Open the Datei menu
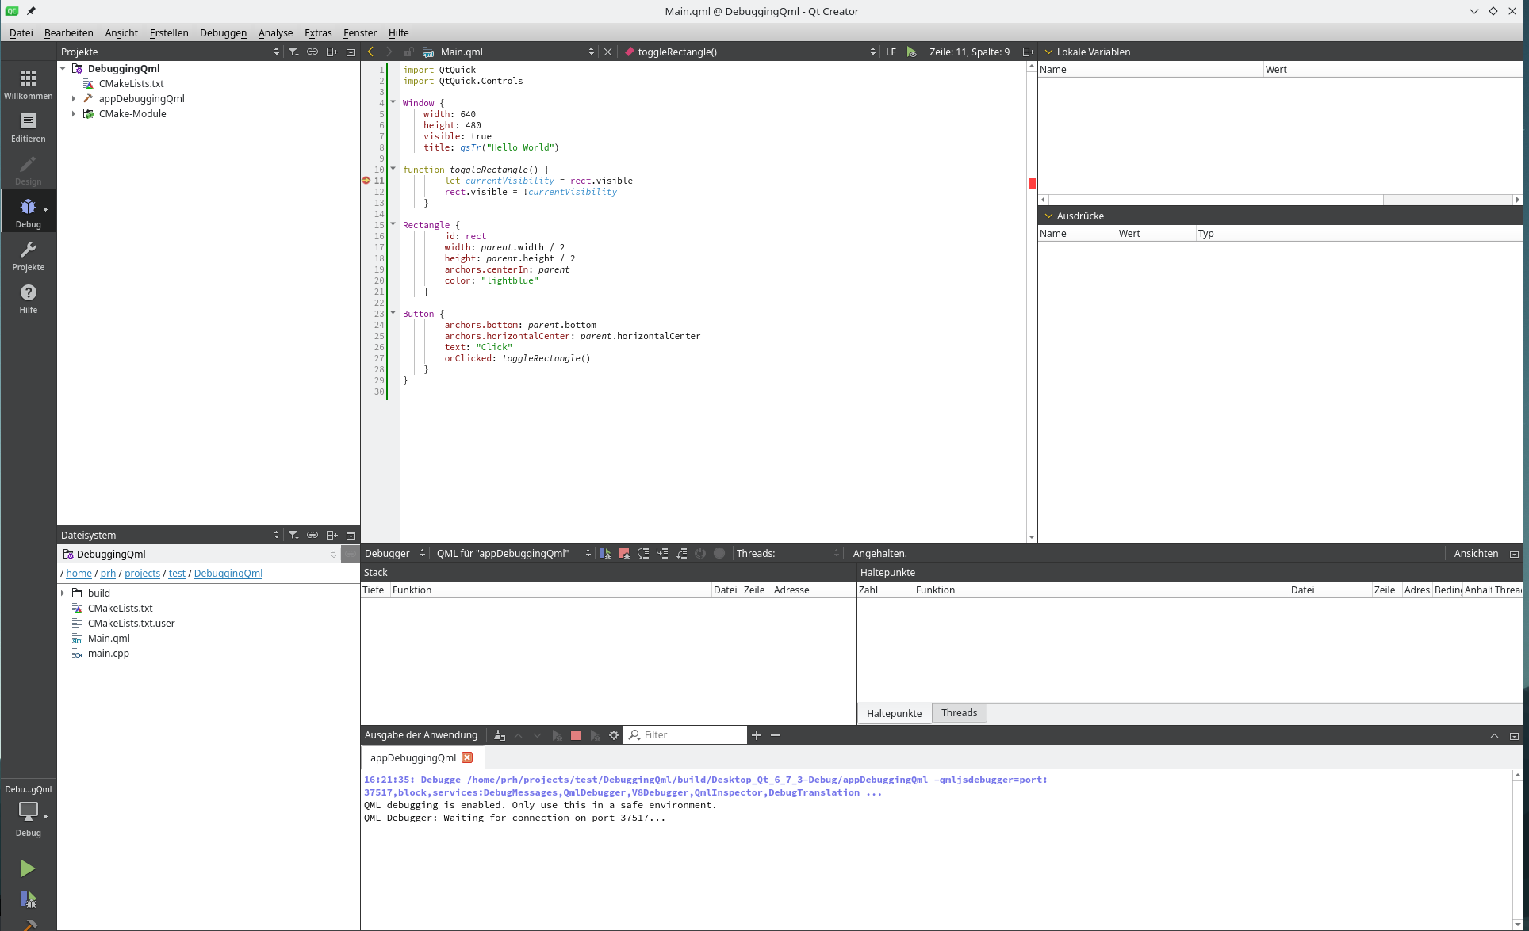 point(21,32)
